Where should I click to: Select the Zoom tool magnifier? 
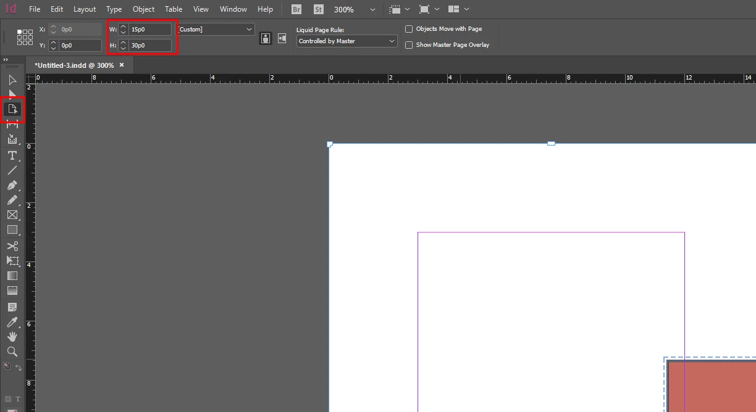click(12, 352)
